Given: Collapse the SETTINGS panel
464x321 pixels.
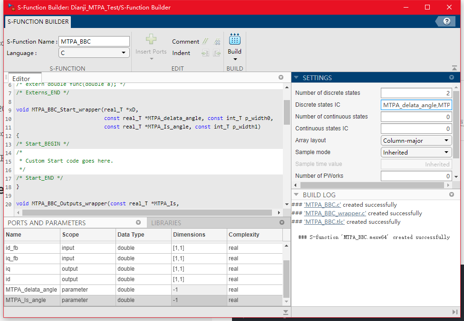Looking at the screenshot, I should coord(297,78).
